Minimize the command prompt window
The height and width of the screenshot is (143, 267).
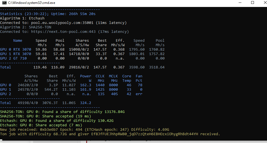[x=240, y=3]
